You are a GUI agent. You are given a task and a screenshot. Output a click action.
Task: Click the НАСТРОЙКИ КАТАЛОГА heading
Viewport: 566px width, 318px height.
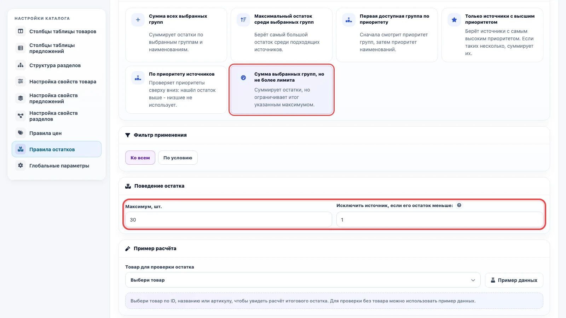click(x=42, y=18)
